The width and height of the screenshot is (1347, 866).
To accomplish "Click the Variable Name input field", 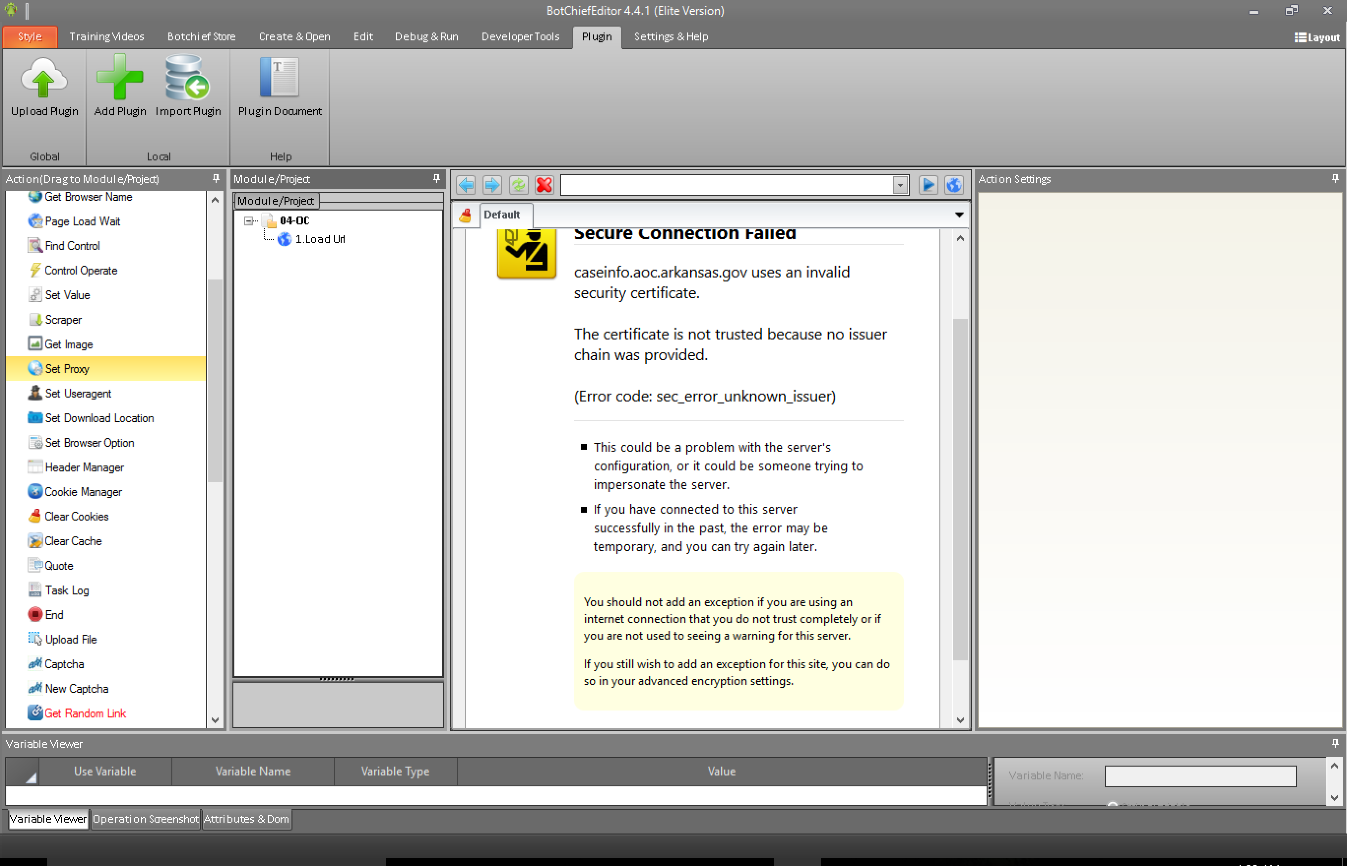I will point(1200,776).
